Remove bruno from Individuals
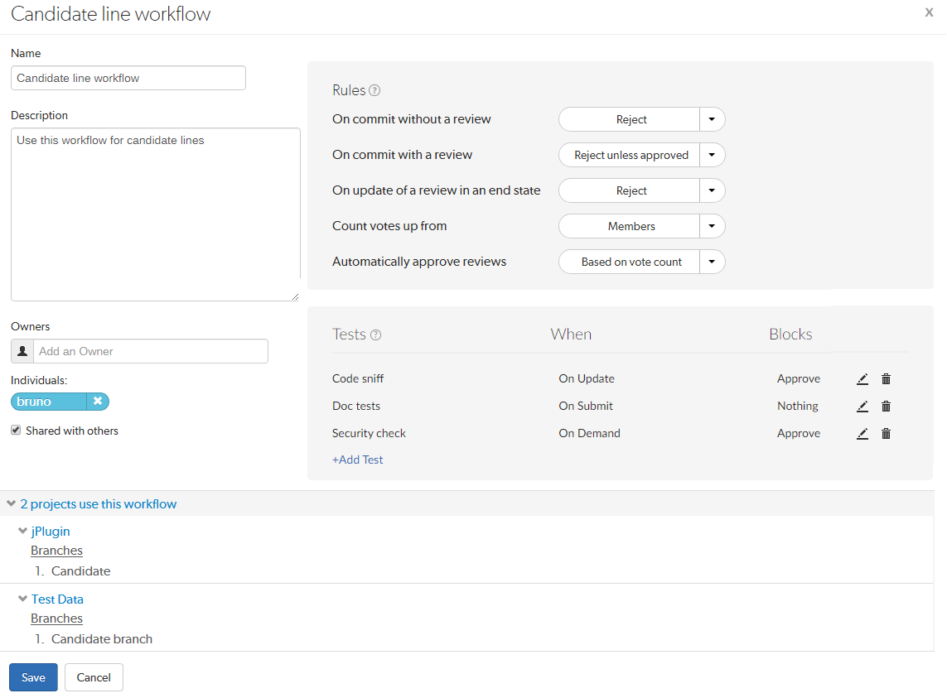 coord(99,402)
